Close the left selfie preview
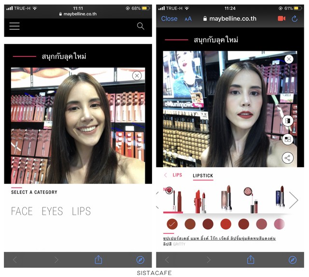 click(137, 75)
